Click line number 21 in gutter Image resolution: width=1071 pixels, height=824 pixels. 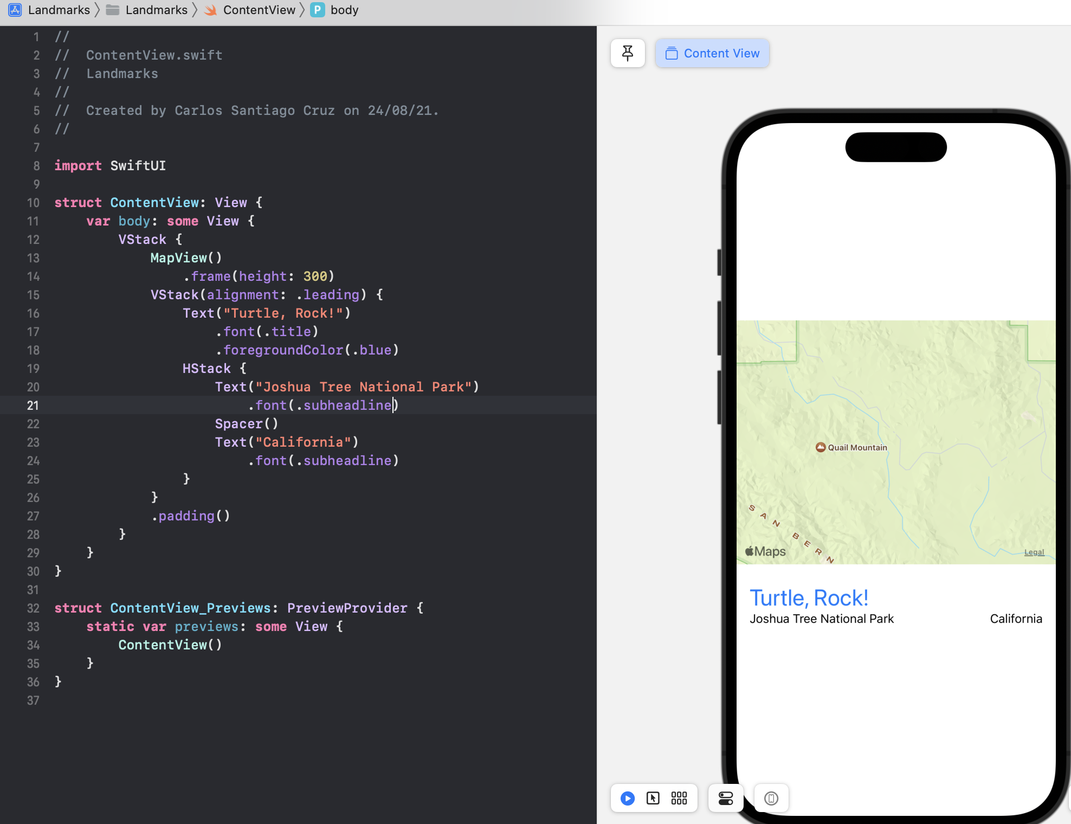[x=33, y=405]
